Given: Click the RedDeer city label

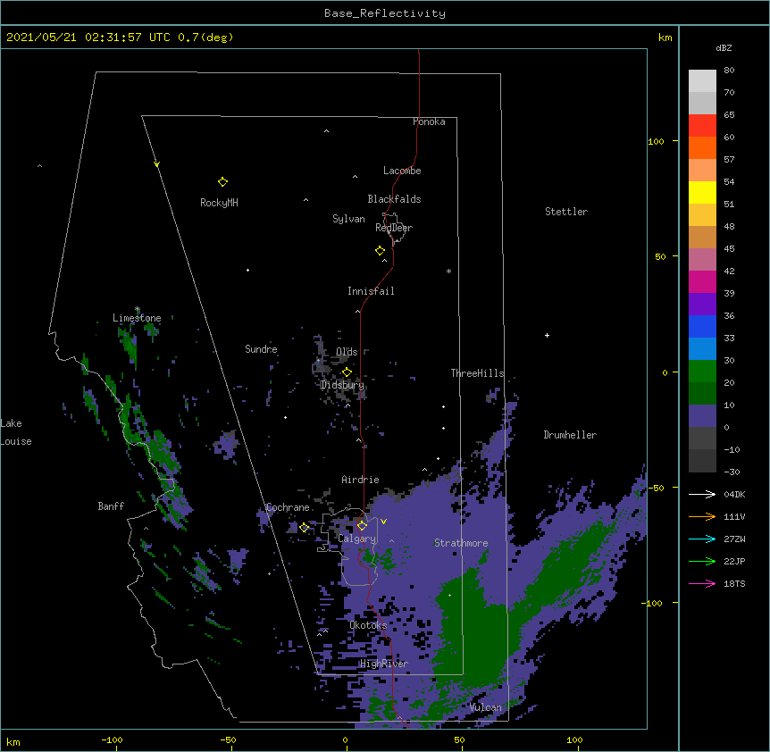Looking at the screenshot, I should (394, 228).
